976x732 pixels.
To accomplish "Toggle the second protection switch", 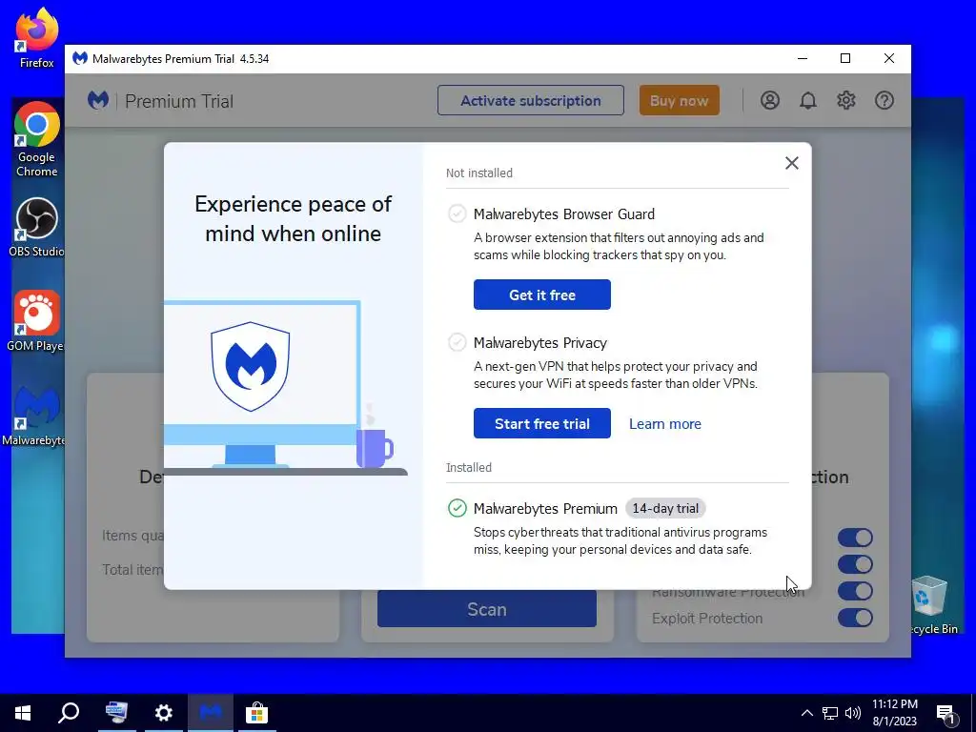I will coord(855,564).
